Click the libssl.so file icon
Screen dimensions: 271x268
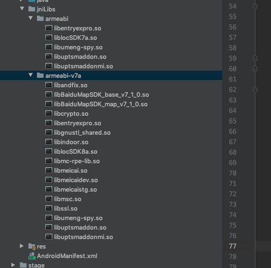click(x=48, y=208)
